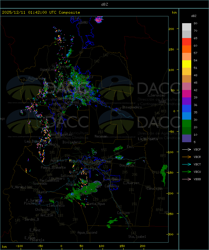Pick the light blue 30-35 dBZ swatch
The width and height of the screenshot is (209, 250).
(x=187, y=116)
